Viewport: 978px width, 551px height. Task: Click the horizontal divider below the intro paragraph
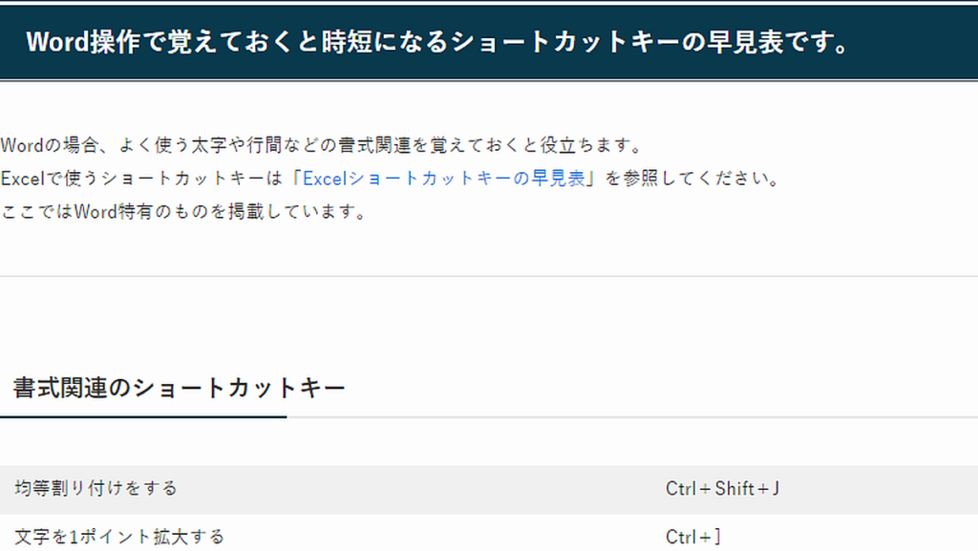coord(489,276)
